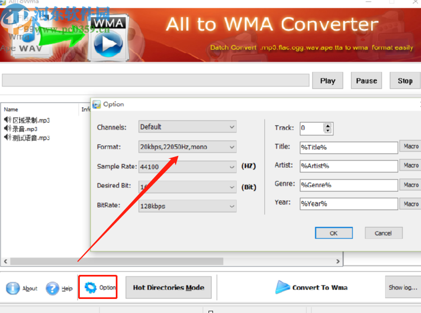This screenshot has width=421, height=313.
Task: Open Hot Directories Mode
Action: [x=169, y=288]
